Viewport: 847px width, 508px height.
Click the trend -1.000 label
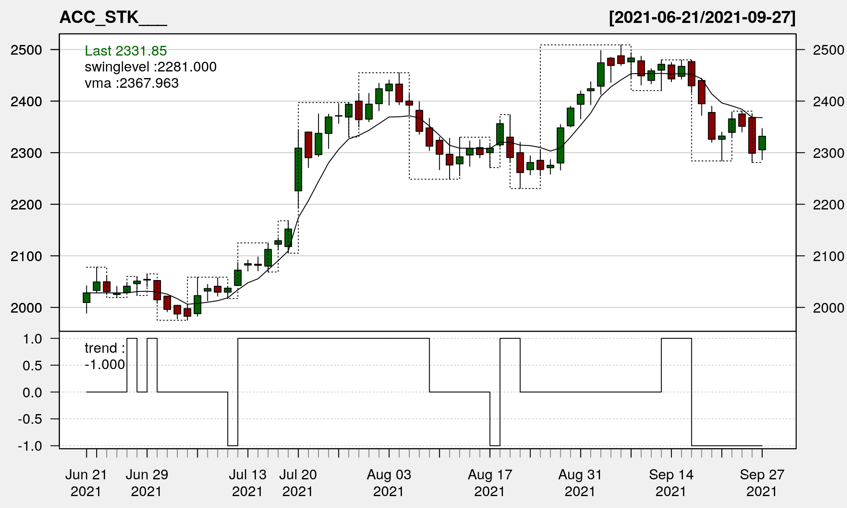coord(105,356)
